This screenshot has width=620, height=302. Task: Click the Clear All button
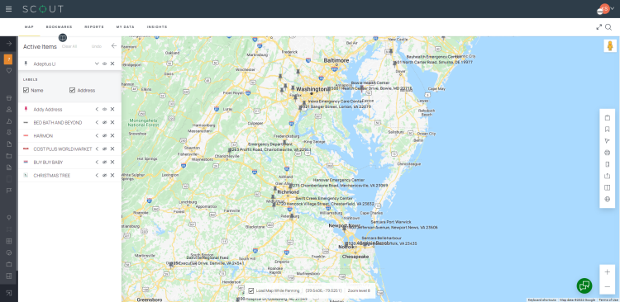coord(69,46)
